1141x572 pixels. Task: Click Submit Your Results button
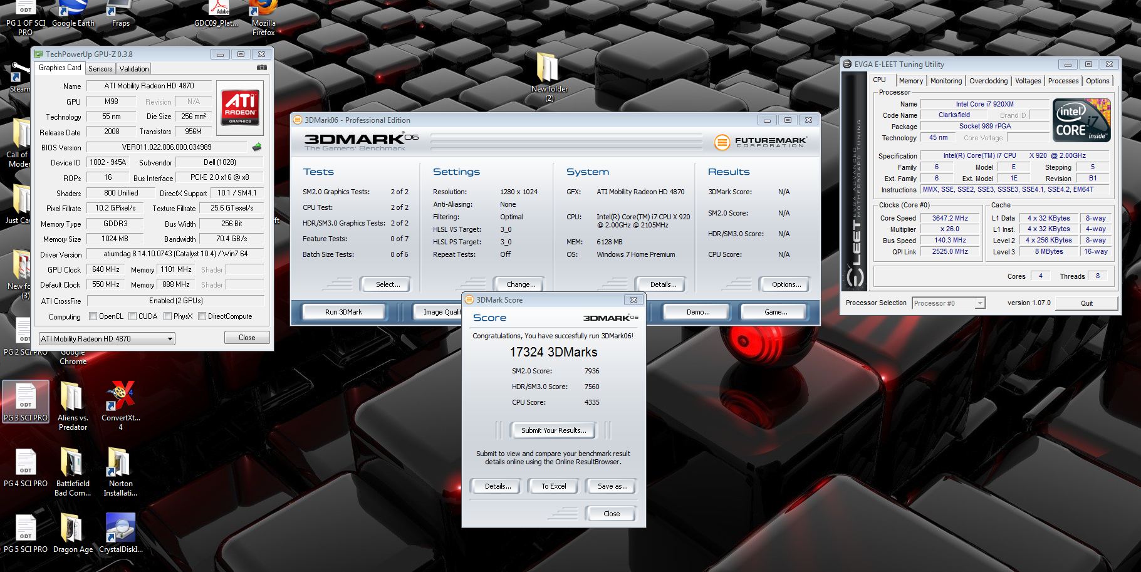point(554,430)
